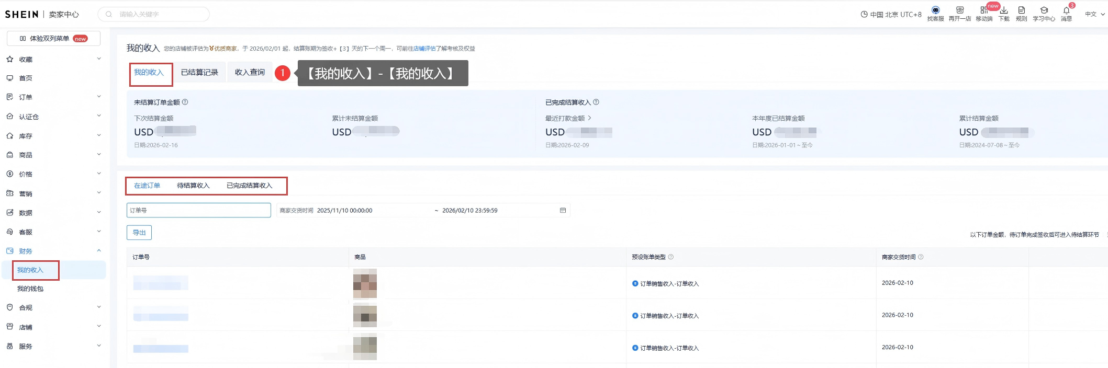Click the start date 2025/11/10 00:00:00 field
The height and width of the screenshot is (368, 1108).
(x=345, y=211)
